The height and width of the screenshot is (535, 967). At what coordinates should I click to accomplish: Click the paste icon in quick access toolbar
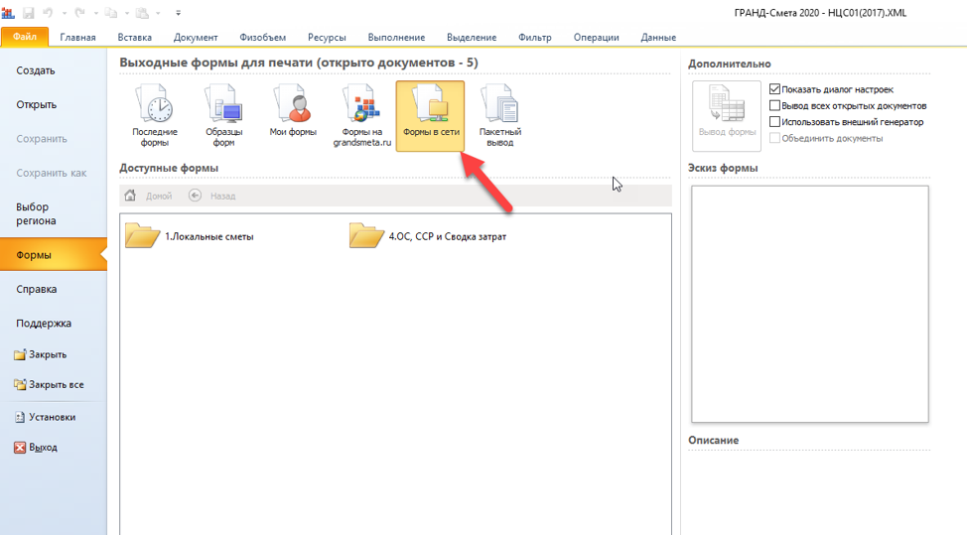pyautogui.click(x=142, y=12)
